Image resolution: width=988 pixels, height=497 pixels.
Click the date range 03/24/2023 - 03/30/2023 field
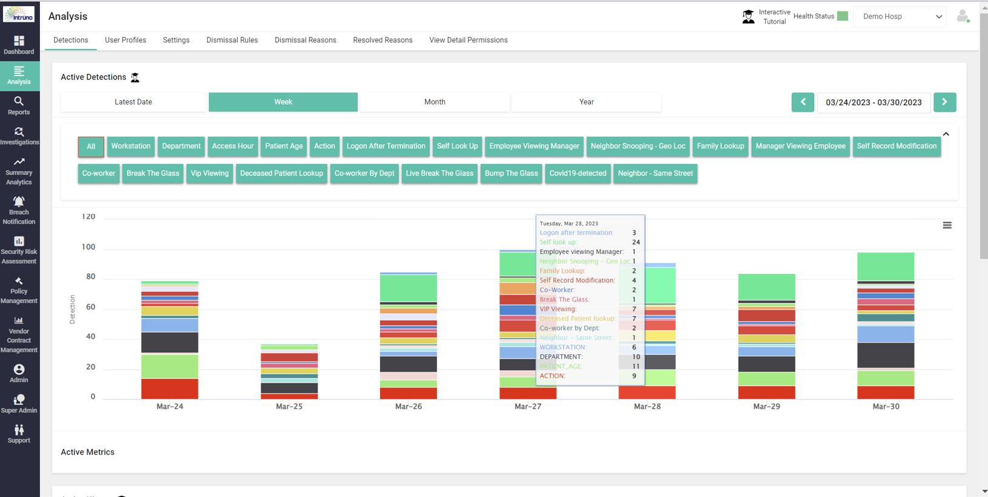(874, 102)
